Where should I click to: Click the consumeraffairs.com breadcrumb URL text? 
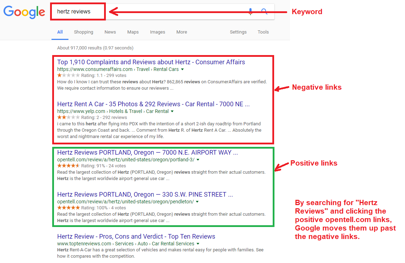click(118, 69)
